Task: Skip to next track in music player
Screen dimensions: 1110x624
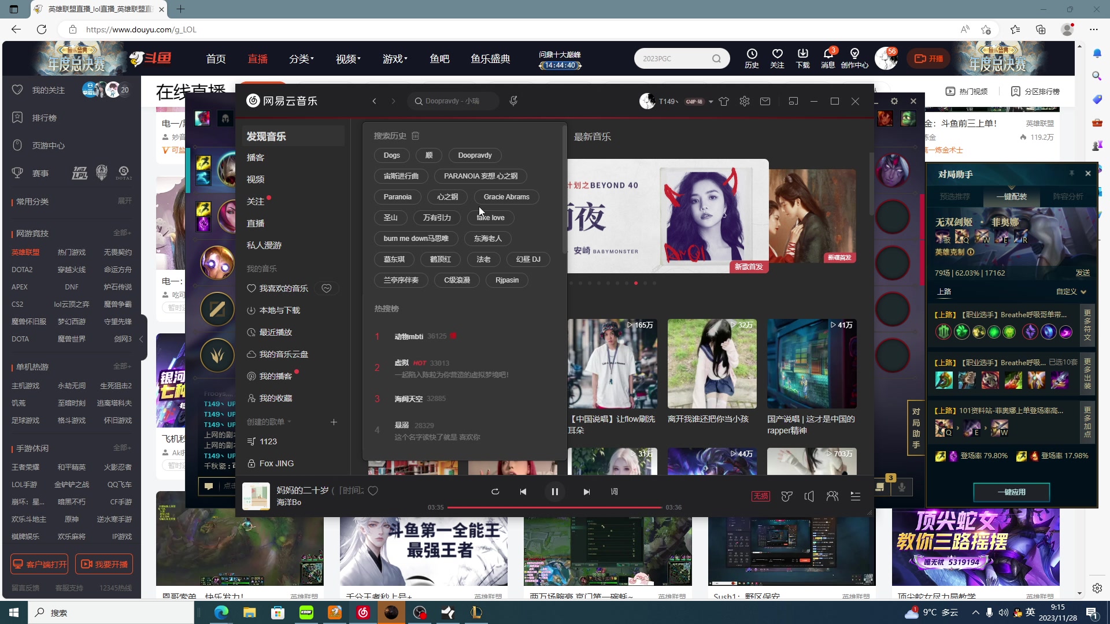Action: pos(587,492)
